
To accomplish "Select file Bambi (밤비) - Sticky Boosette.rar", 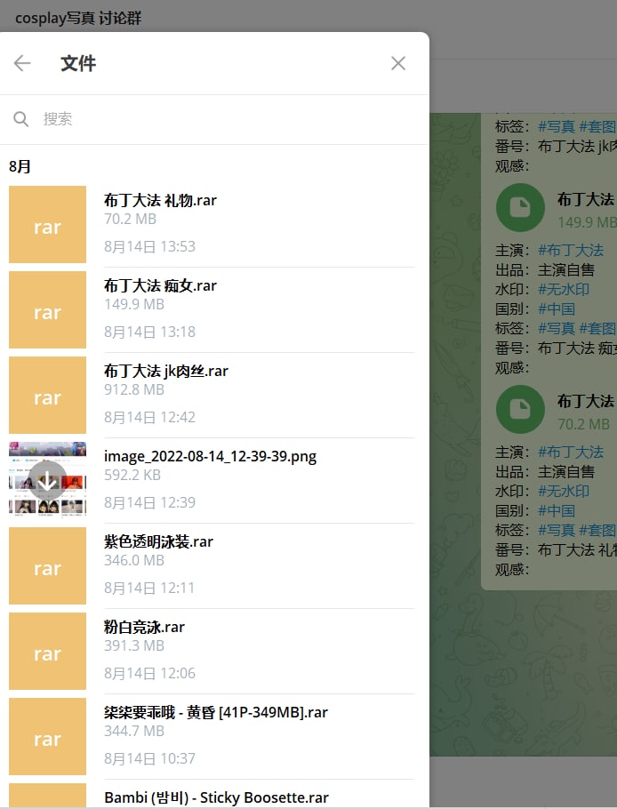I will (217, 797).
